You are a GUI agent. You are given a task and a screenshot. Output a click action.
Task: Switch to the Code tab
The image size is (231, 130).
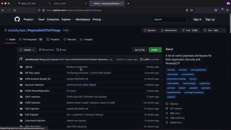click(x=10, y=39)
